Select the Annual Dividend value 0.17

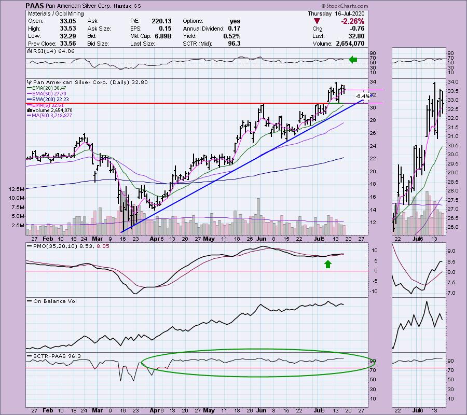235,29
